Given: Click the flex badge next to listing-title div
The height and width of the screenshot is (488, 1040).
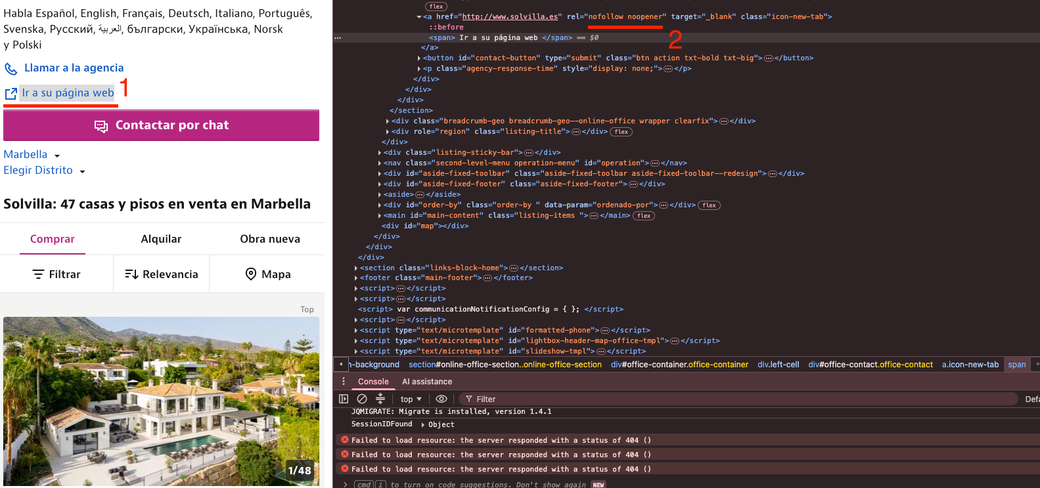Looking at the screenshot, I should tap(622, 132).
